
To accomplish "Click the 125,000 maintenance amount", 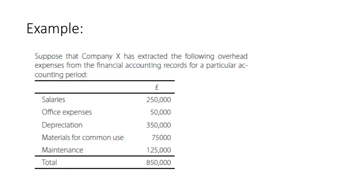I will pos(158,150).
